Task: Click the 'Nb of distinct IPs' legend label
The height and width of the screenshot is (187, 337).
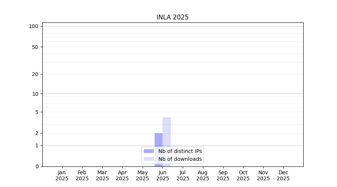Action: tap(180, 151)
